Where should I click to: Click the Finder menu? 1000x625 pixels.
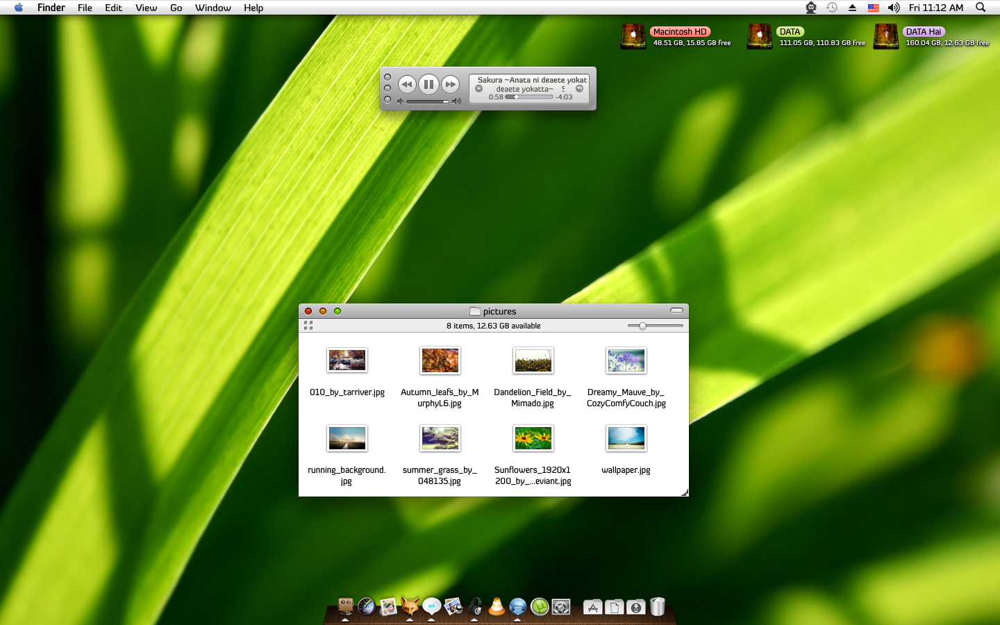pyautogui.click(x=51, y=8)
